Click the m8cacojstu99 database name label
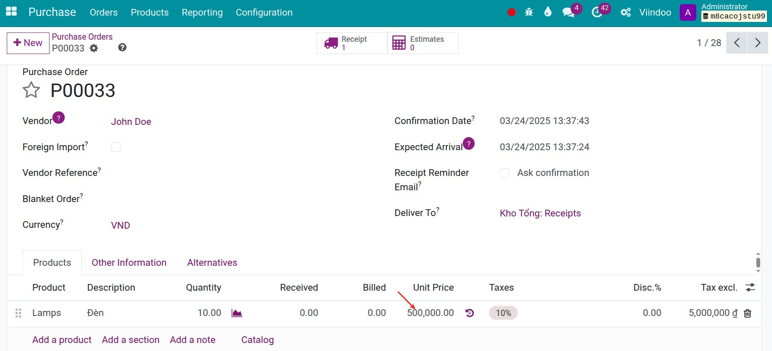 coord(734,16)
